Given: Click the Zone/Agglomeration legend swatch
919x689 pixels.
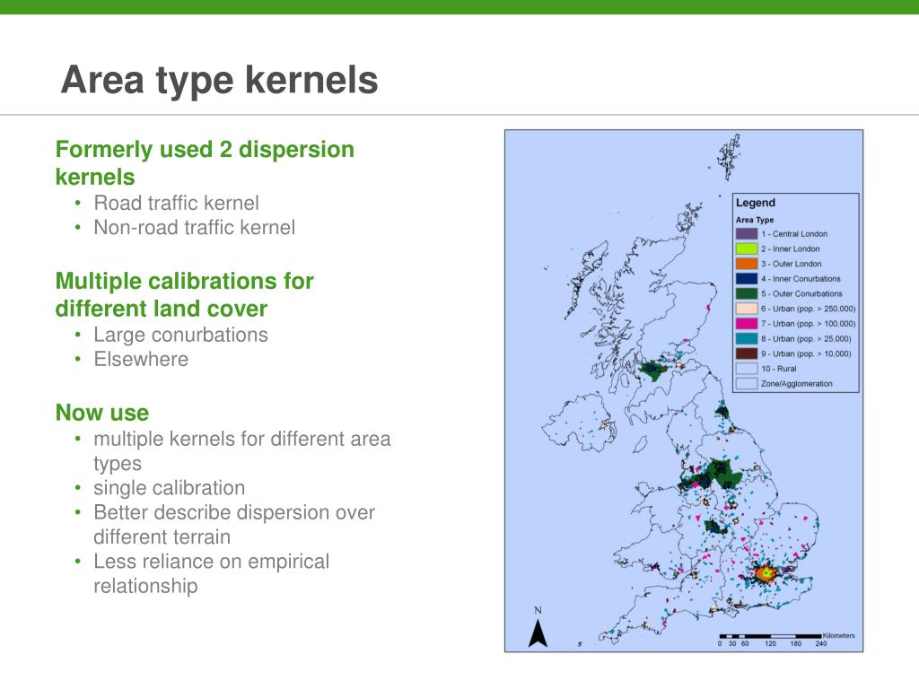Looking at the screenshot, I should (x=747, y=384).
